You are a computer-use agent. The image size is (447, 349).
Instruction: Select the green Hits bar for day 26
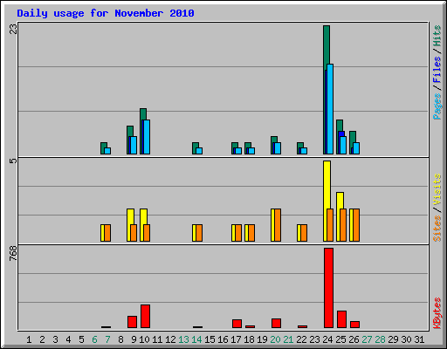(353, 137)
